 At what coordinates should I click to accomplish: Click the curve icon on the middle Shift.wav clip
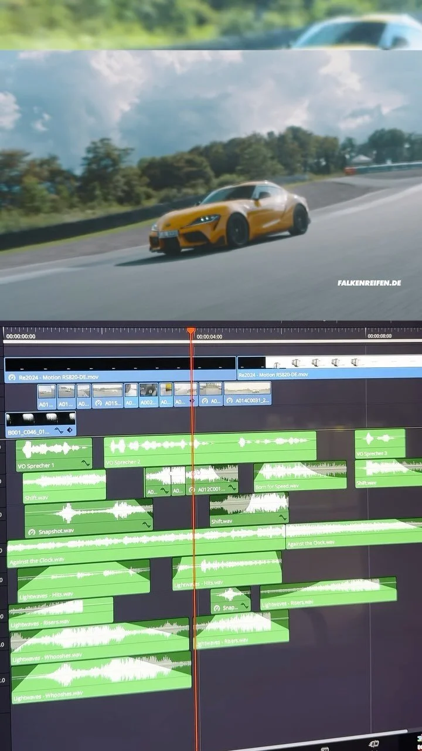[283, 518]
